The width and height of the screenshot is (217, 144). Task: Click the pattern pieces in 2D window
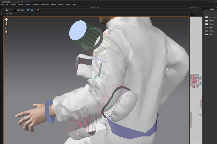pyautogui.click(x=196, y=81)
